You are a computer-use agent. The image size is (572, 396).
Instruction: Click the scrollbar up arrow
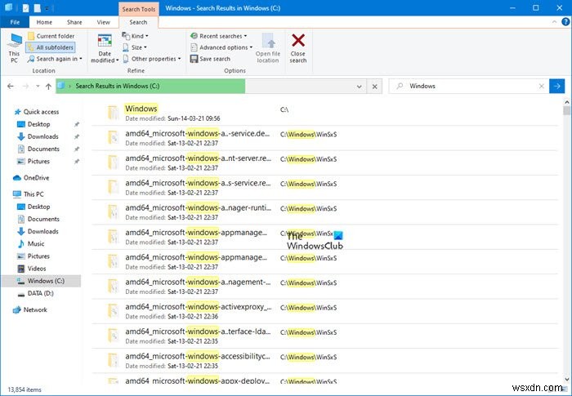click(x=566, y=102)
